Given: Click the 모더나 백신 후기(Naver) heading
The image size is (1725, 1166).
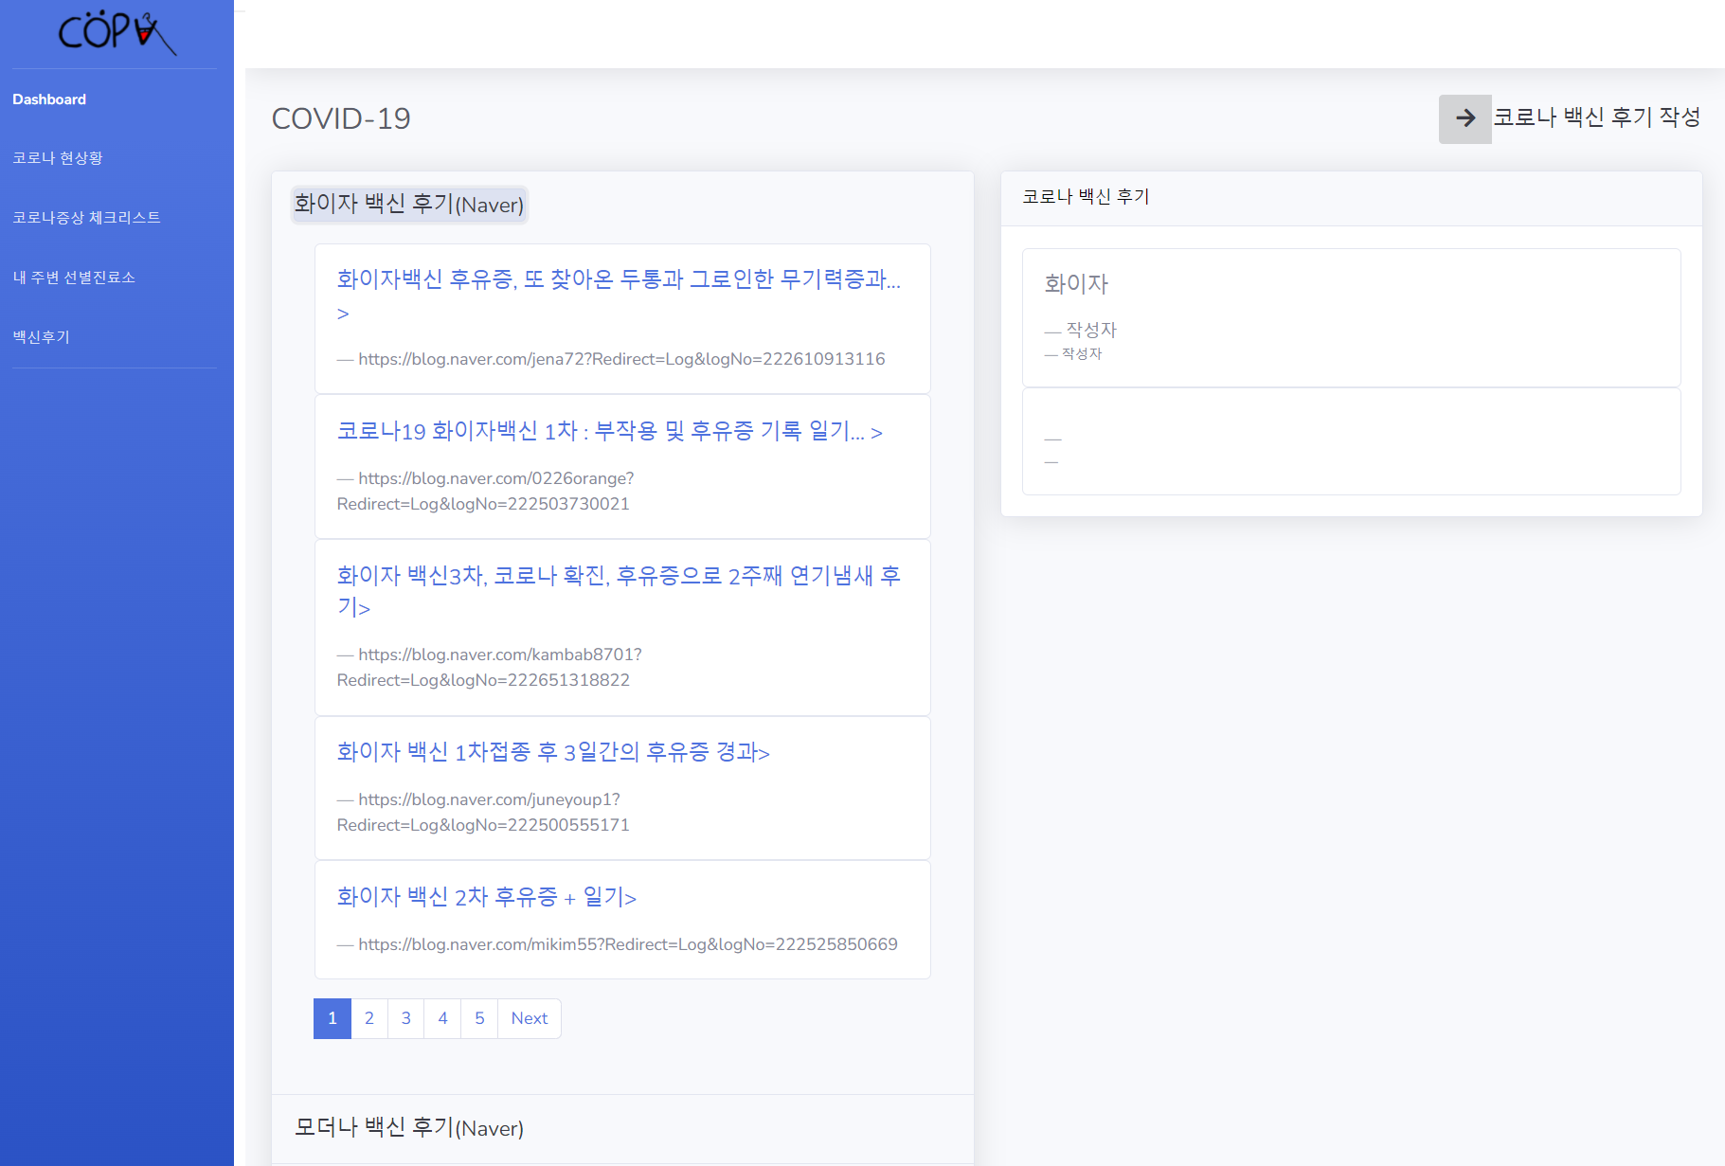Looking at the screenshot, I should coord(409,1127).
